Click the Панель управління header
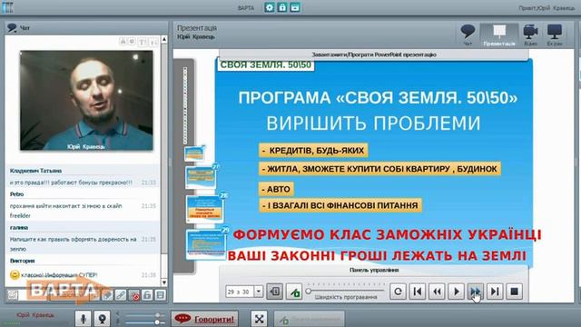 click(374, 270)
